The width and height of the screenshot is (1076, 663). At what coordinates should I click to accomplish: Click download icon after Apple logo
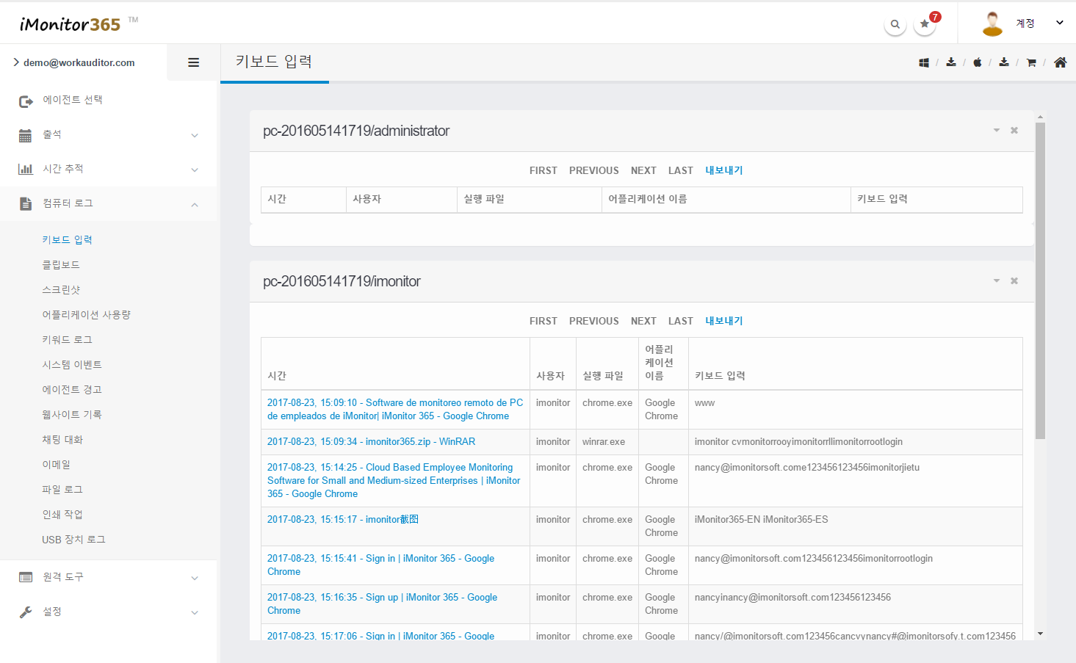1004,62
